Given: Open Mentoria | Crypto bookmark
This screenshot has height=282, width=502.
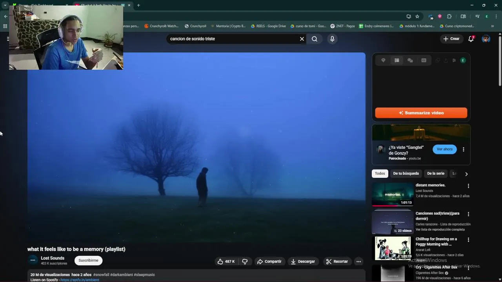Looking at the screenshot, I should pos(228,26).
